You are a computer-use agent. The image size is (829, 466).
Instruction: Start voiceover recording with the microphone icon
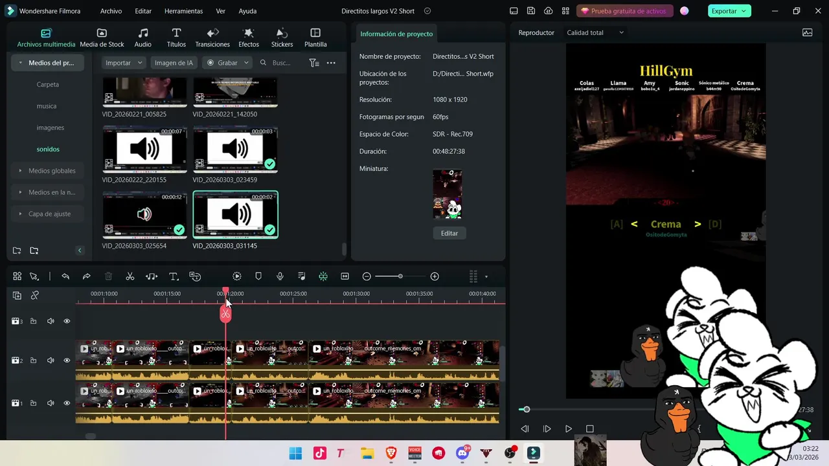280,276
